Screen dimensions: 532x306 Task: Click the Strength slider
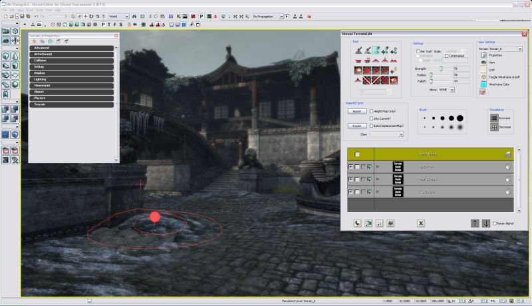[440, 69]
